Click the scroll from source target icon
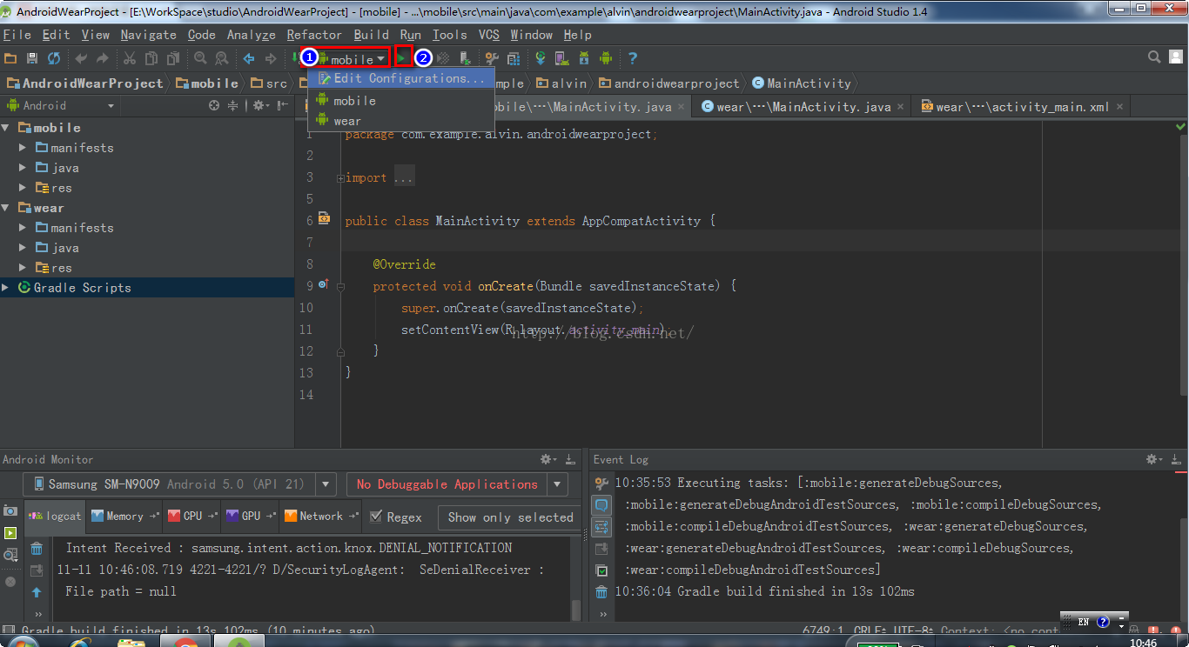The width and height of the screenshot is (1189, 647). tap(214, 105)
